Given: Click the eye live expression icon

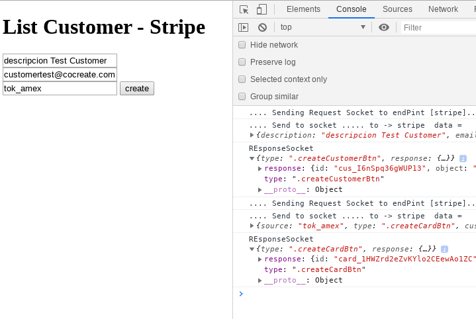Looking at the screenshot, I should [384, 27].
